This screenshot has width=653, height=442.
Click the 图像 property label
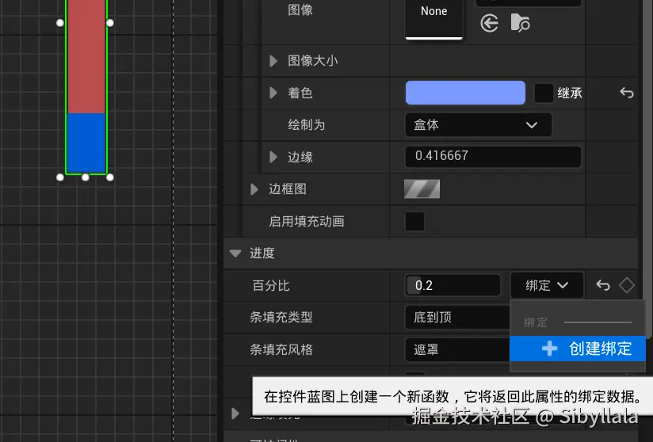[x=300, y=10]
